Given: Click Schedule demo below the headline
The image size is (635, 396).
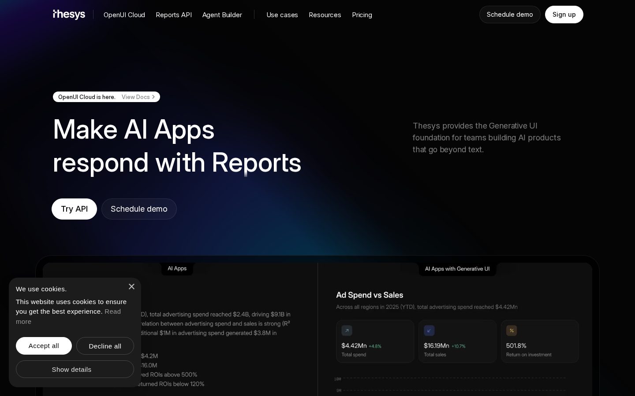Looking at the screenshot, I should click(x=139, y=209).
